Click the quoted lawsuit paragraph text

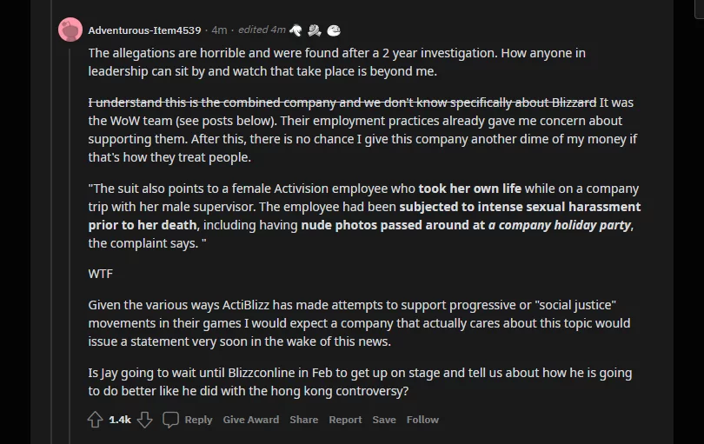click(363, 215)
